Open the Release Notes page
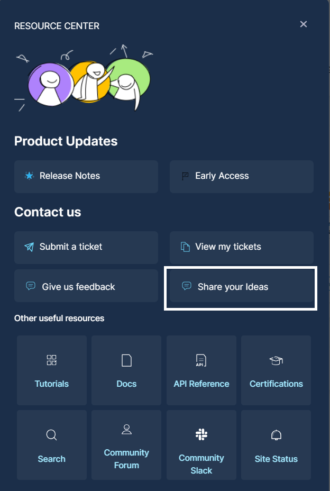Viewport: 330px width, 491px height. [86, 177]
